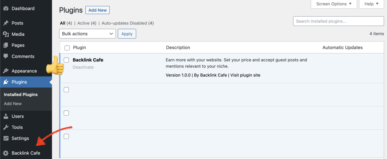
Task: Open Users person icon in sidebar
Action: click(6, 116)
